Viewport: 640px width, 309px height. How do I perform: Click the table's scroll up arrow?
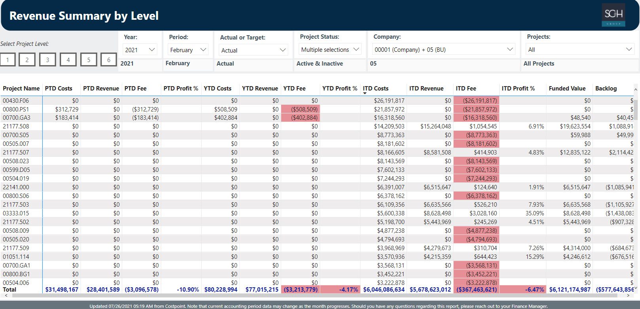(636, 90)
